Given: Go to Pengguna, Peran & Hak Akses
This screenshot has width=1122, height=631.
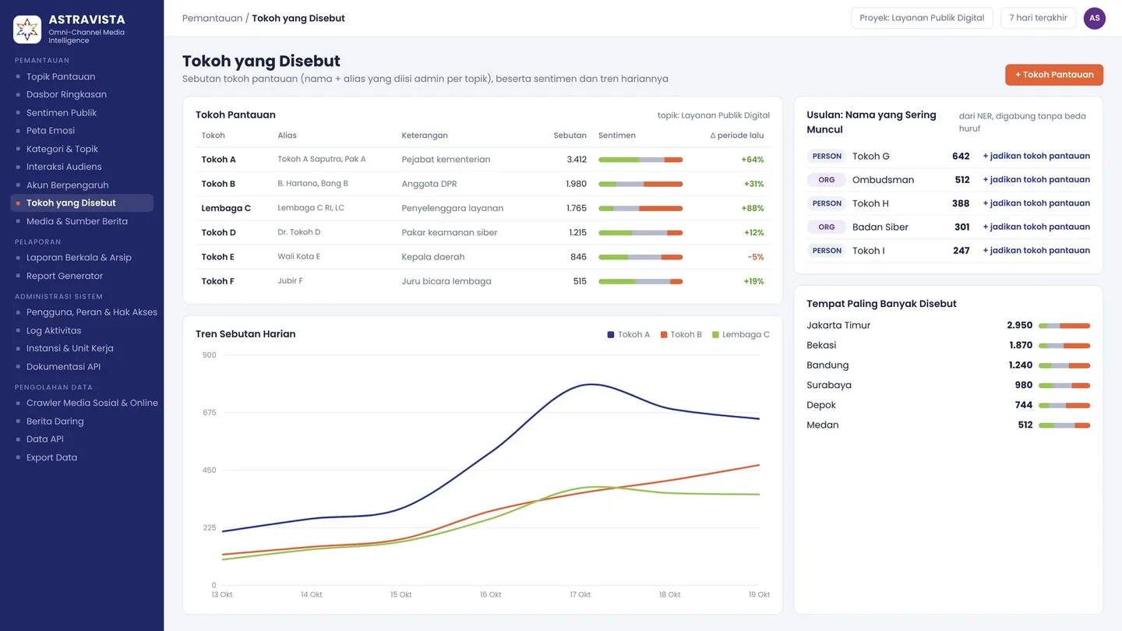Looking at the screenshot, I should pos(92,312).
